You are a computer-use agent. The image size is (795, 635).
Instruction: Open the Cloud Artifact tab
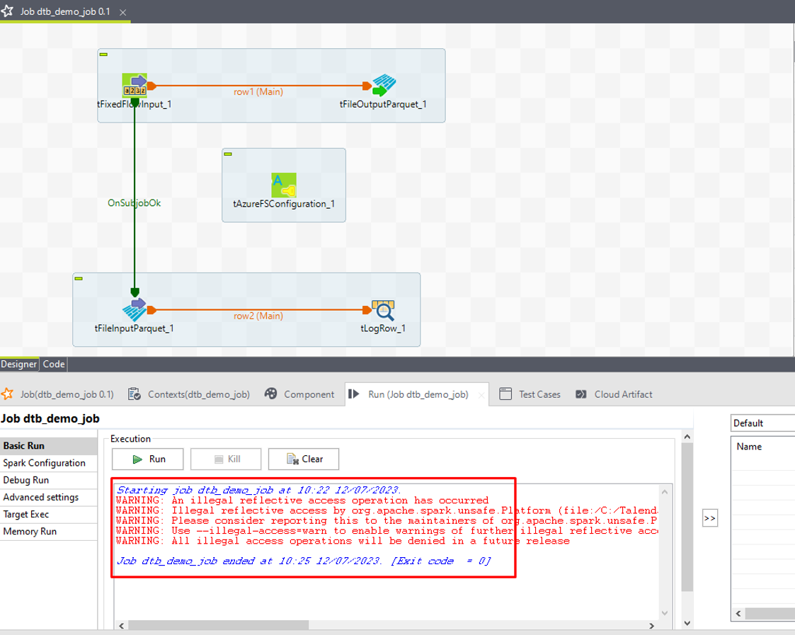[623, 394]
